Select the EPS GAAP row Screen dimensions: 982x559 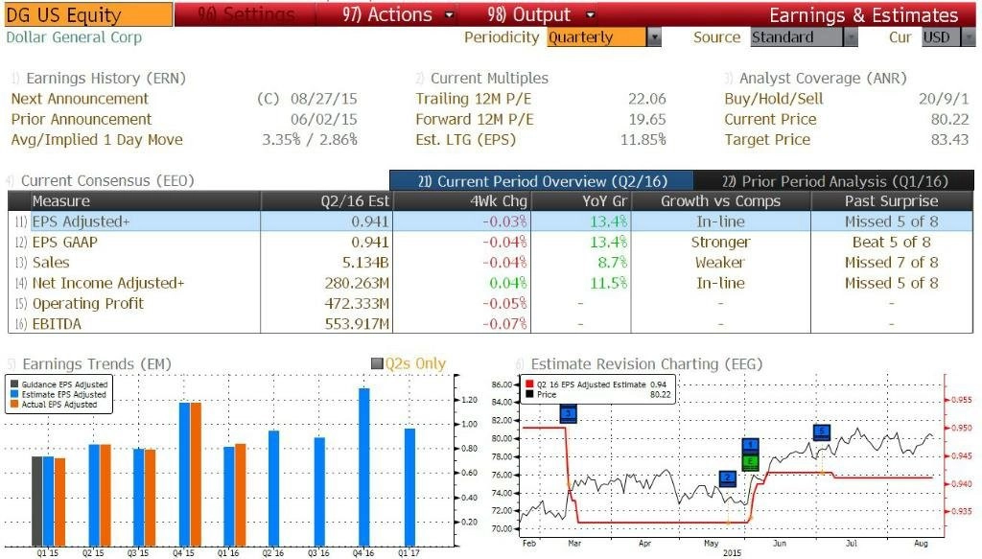click(x=490, y=243)
